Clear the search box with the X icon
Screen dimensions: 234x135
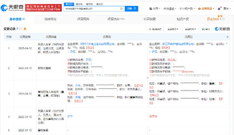[121, 8]
